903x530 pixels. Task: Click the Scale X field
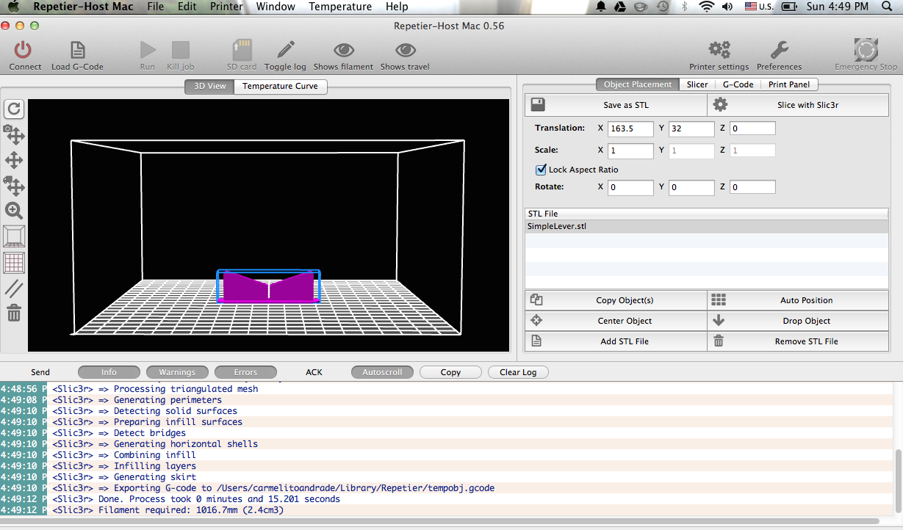[x=630, y=151]
